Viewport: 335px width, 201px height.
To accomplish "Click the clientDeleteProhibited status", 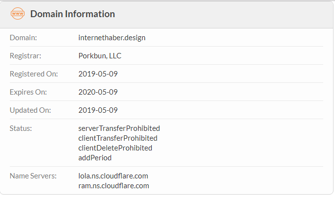I will click(115, 148).
